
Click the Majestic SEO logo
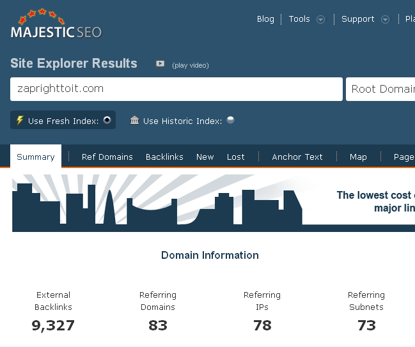coord(56,24)
